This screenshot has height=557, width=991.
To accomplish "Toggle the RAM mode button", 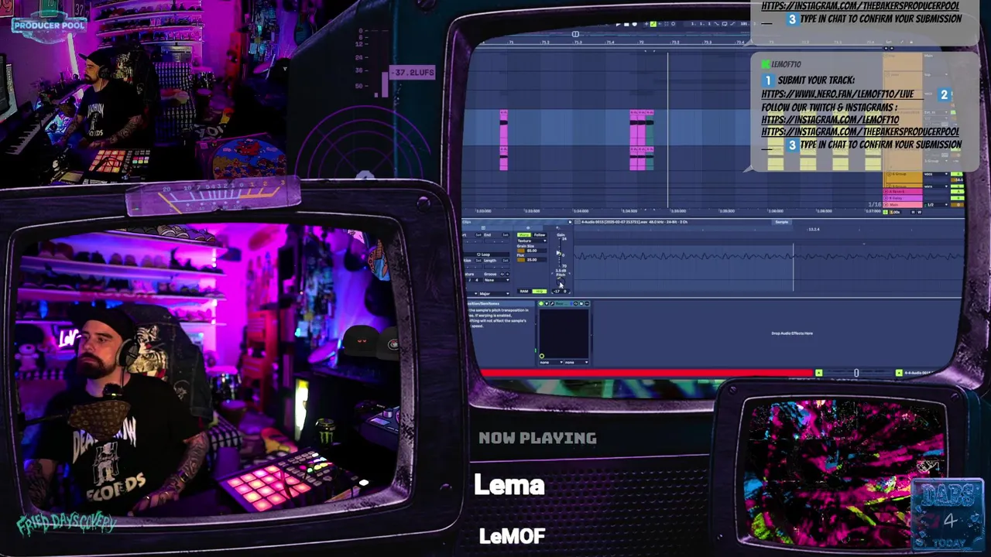I will point(524,291).
